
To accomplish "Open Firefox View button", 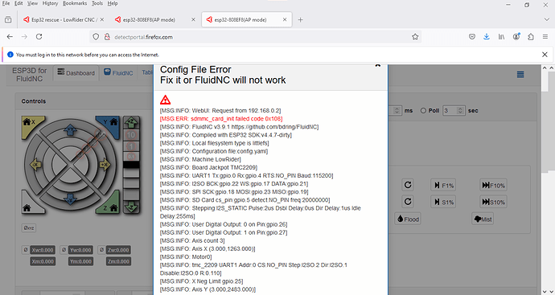I will [x=8, y=20].
